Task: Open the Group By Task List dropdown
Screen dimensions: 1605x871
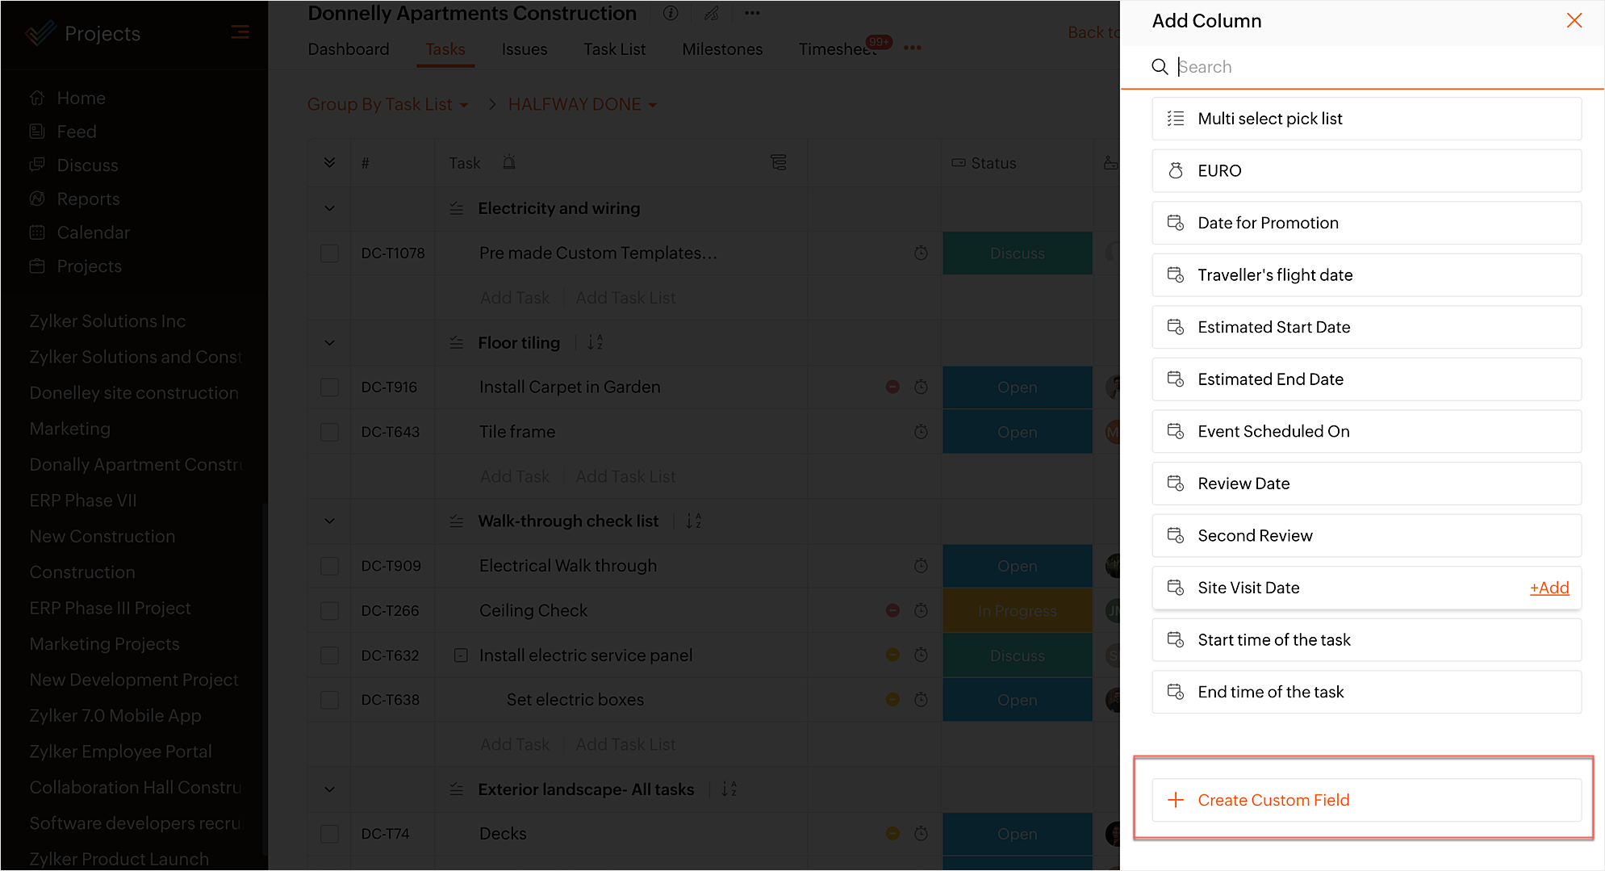Action: [x=387, y=104]
